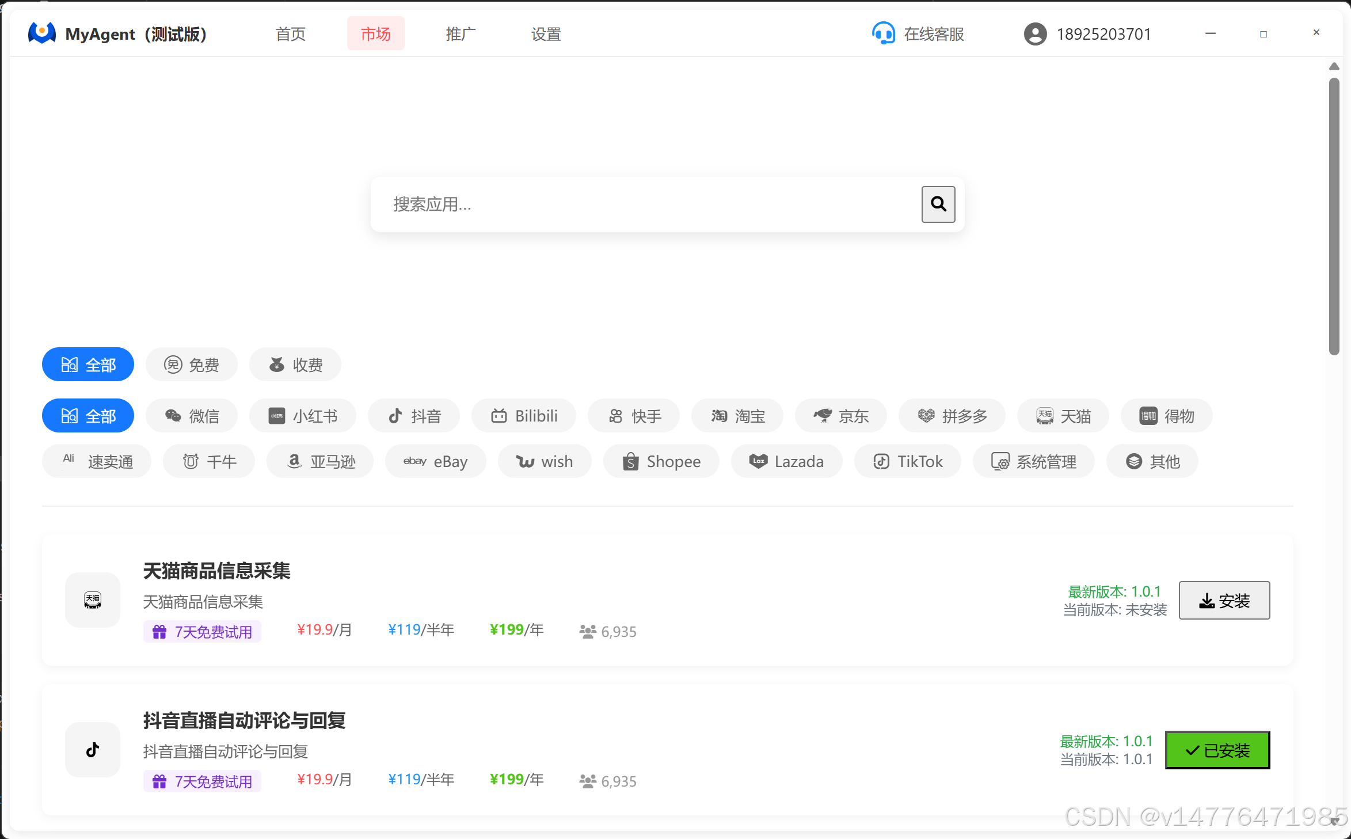
Task: Click ¥119/半年 price of 天猫商品信息采集
Action: click(421, 630)
